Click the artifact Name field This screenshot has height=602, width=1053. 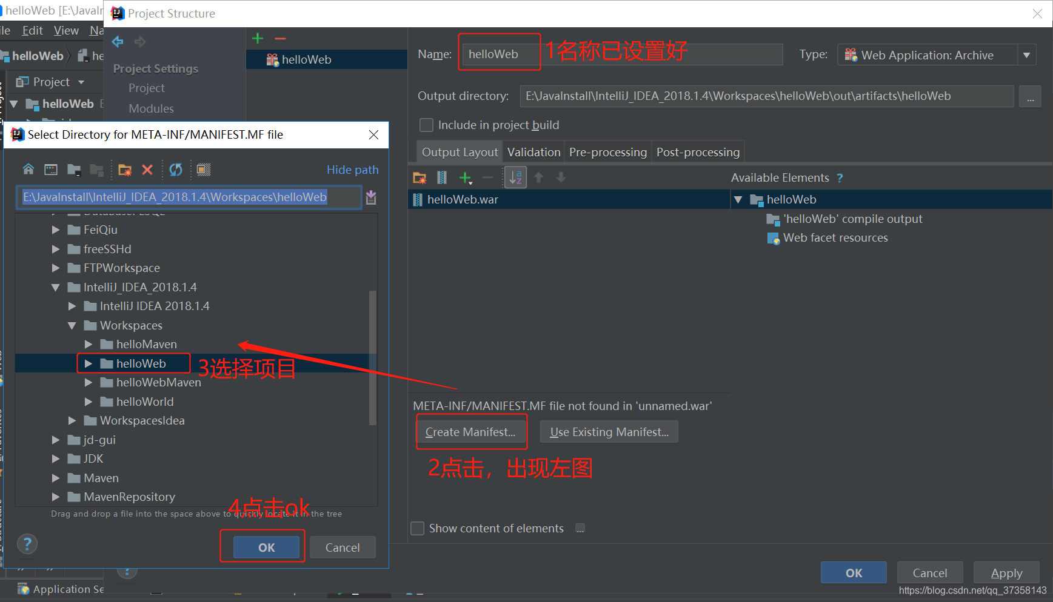click(622, 55)
